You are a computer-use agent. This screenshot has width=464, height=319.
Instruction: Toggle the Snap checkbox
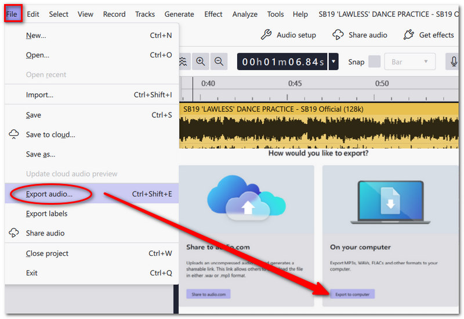pyautogui.click(x=374, y=61)
